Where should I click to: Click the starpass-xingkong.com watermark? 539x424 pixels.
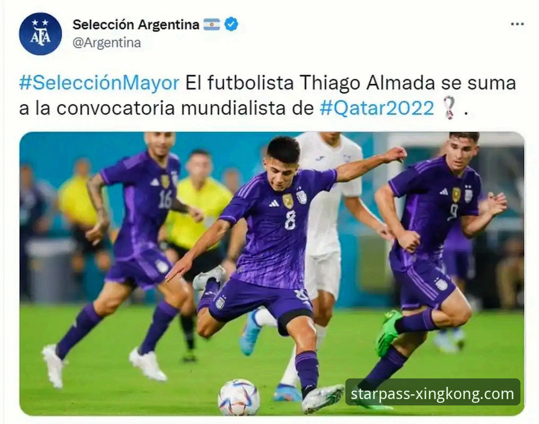click(432, 393)
